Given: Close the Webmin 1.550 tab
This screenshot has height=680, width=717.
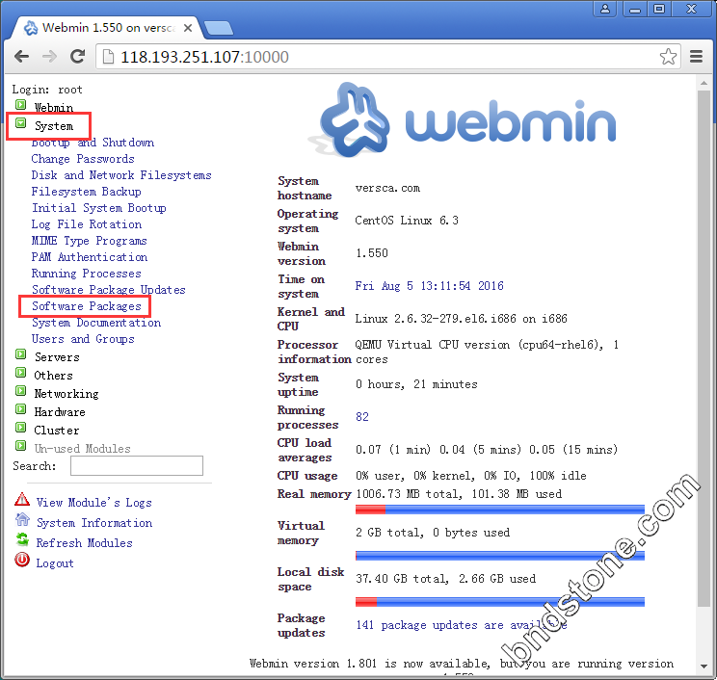Looking at the screenshot, I should click(x=188, y=28).
